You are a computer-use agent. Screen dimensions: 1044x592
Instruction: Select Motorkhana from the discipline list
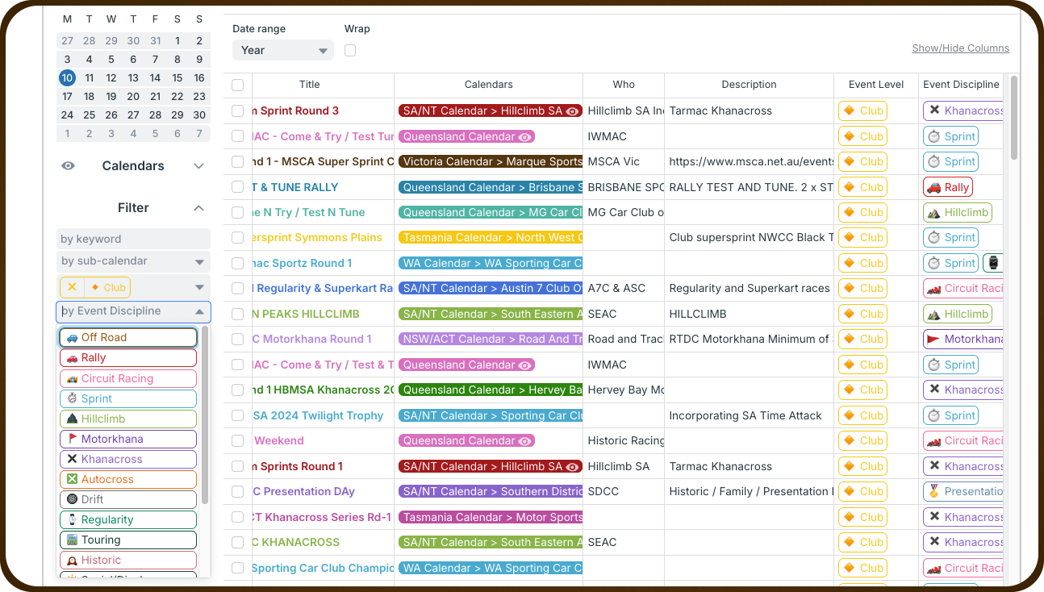pos(127,439)
